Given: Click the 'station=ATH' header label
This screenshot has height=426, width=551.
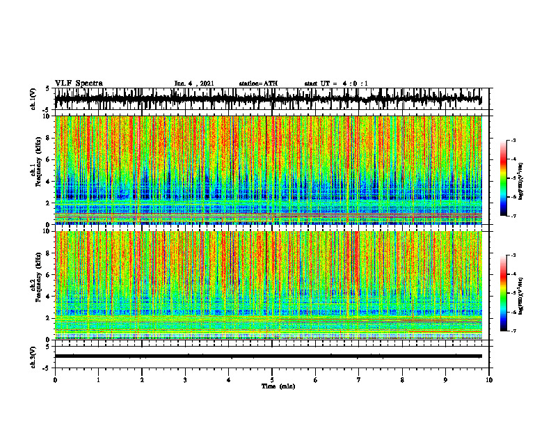Looking at the screenshot, I should [x=258, y=84].
